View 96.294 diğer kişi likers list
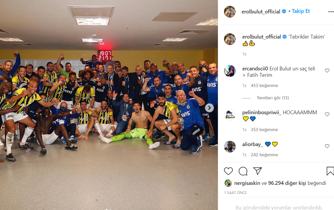This screenshot has height=210, width=334. tap(287, 183)
